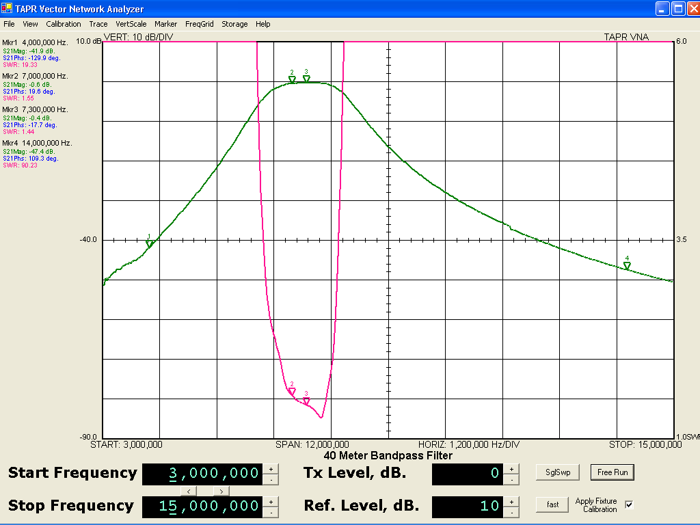Click the Free Run button

pyautogui.click(x=612, y=472)
